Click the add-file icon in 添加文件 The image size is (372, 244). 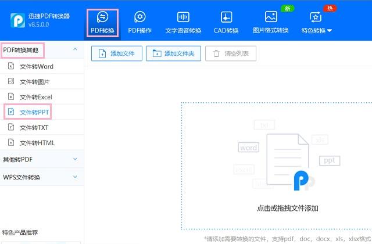[102, 53]
